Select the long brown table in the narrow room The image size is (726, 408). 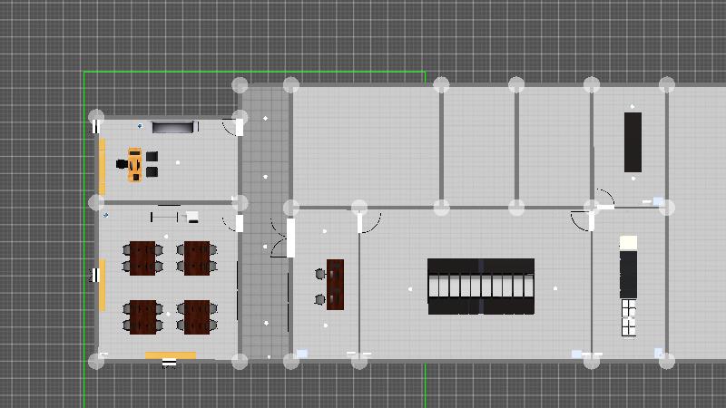(x=335, y=284)
